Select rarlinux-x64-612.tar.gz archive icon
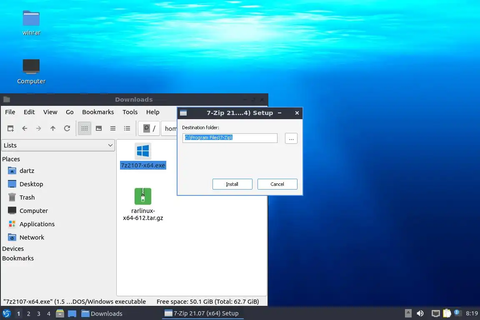Image resolution: width=480 pixels, height=320 pixels. (143, 196)
